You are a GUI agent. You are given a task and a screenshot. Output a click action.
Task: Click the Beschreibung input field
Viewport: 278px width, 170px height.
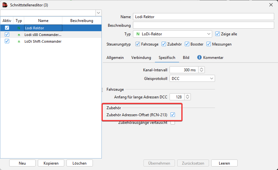pyautogui.click(x=204, y=25)
